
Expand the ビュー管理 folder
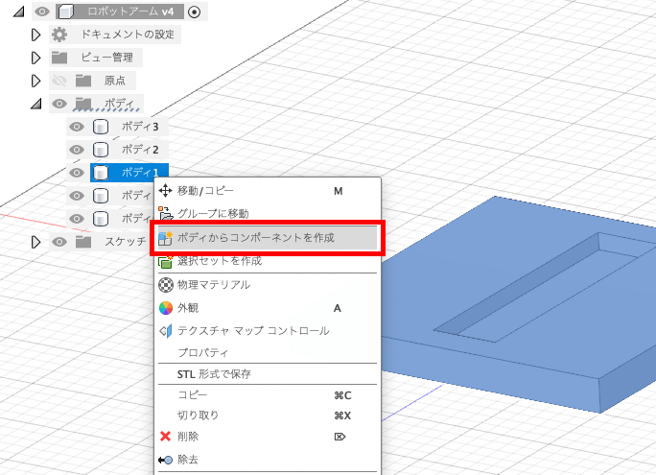[x=36, y=58]
